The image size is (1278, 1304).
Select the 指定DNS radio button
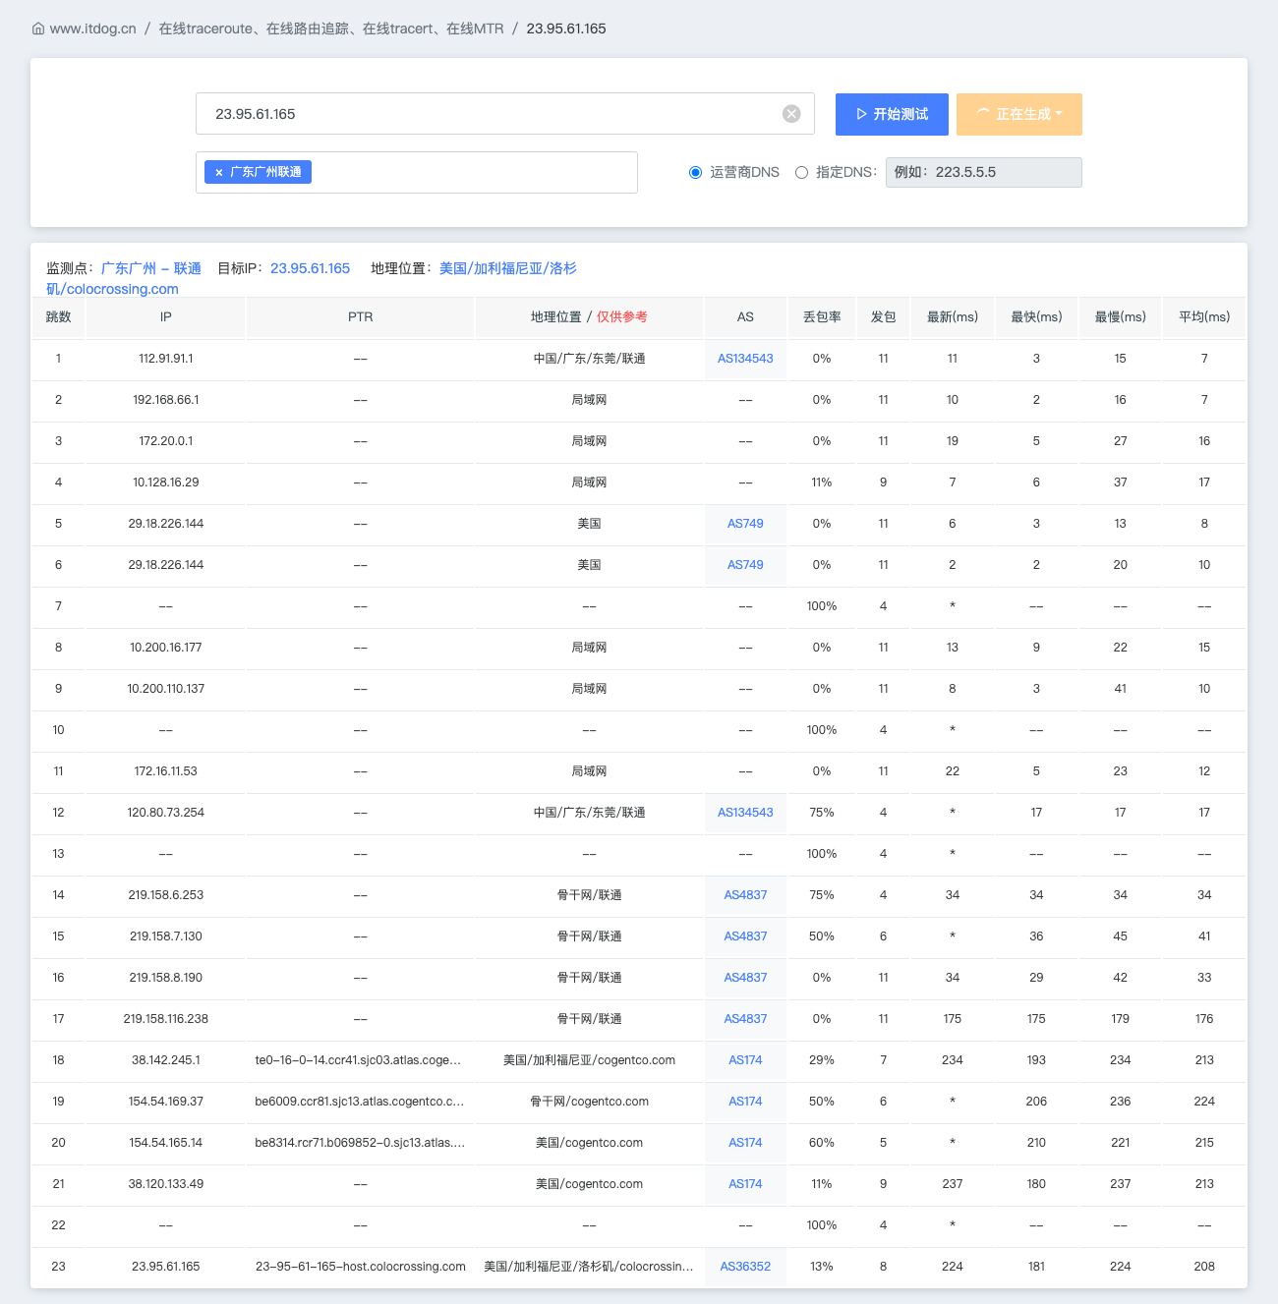coord(801,172)
